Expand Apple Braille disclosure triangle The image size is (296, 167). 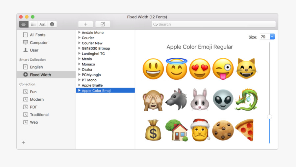[80, 85]
